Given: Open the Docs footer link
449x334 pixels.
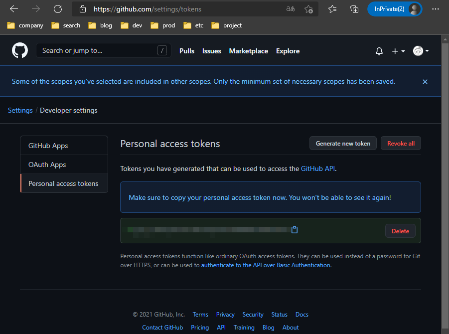Looking at the screenshot, I should click(302, 315).
